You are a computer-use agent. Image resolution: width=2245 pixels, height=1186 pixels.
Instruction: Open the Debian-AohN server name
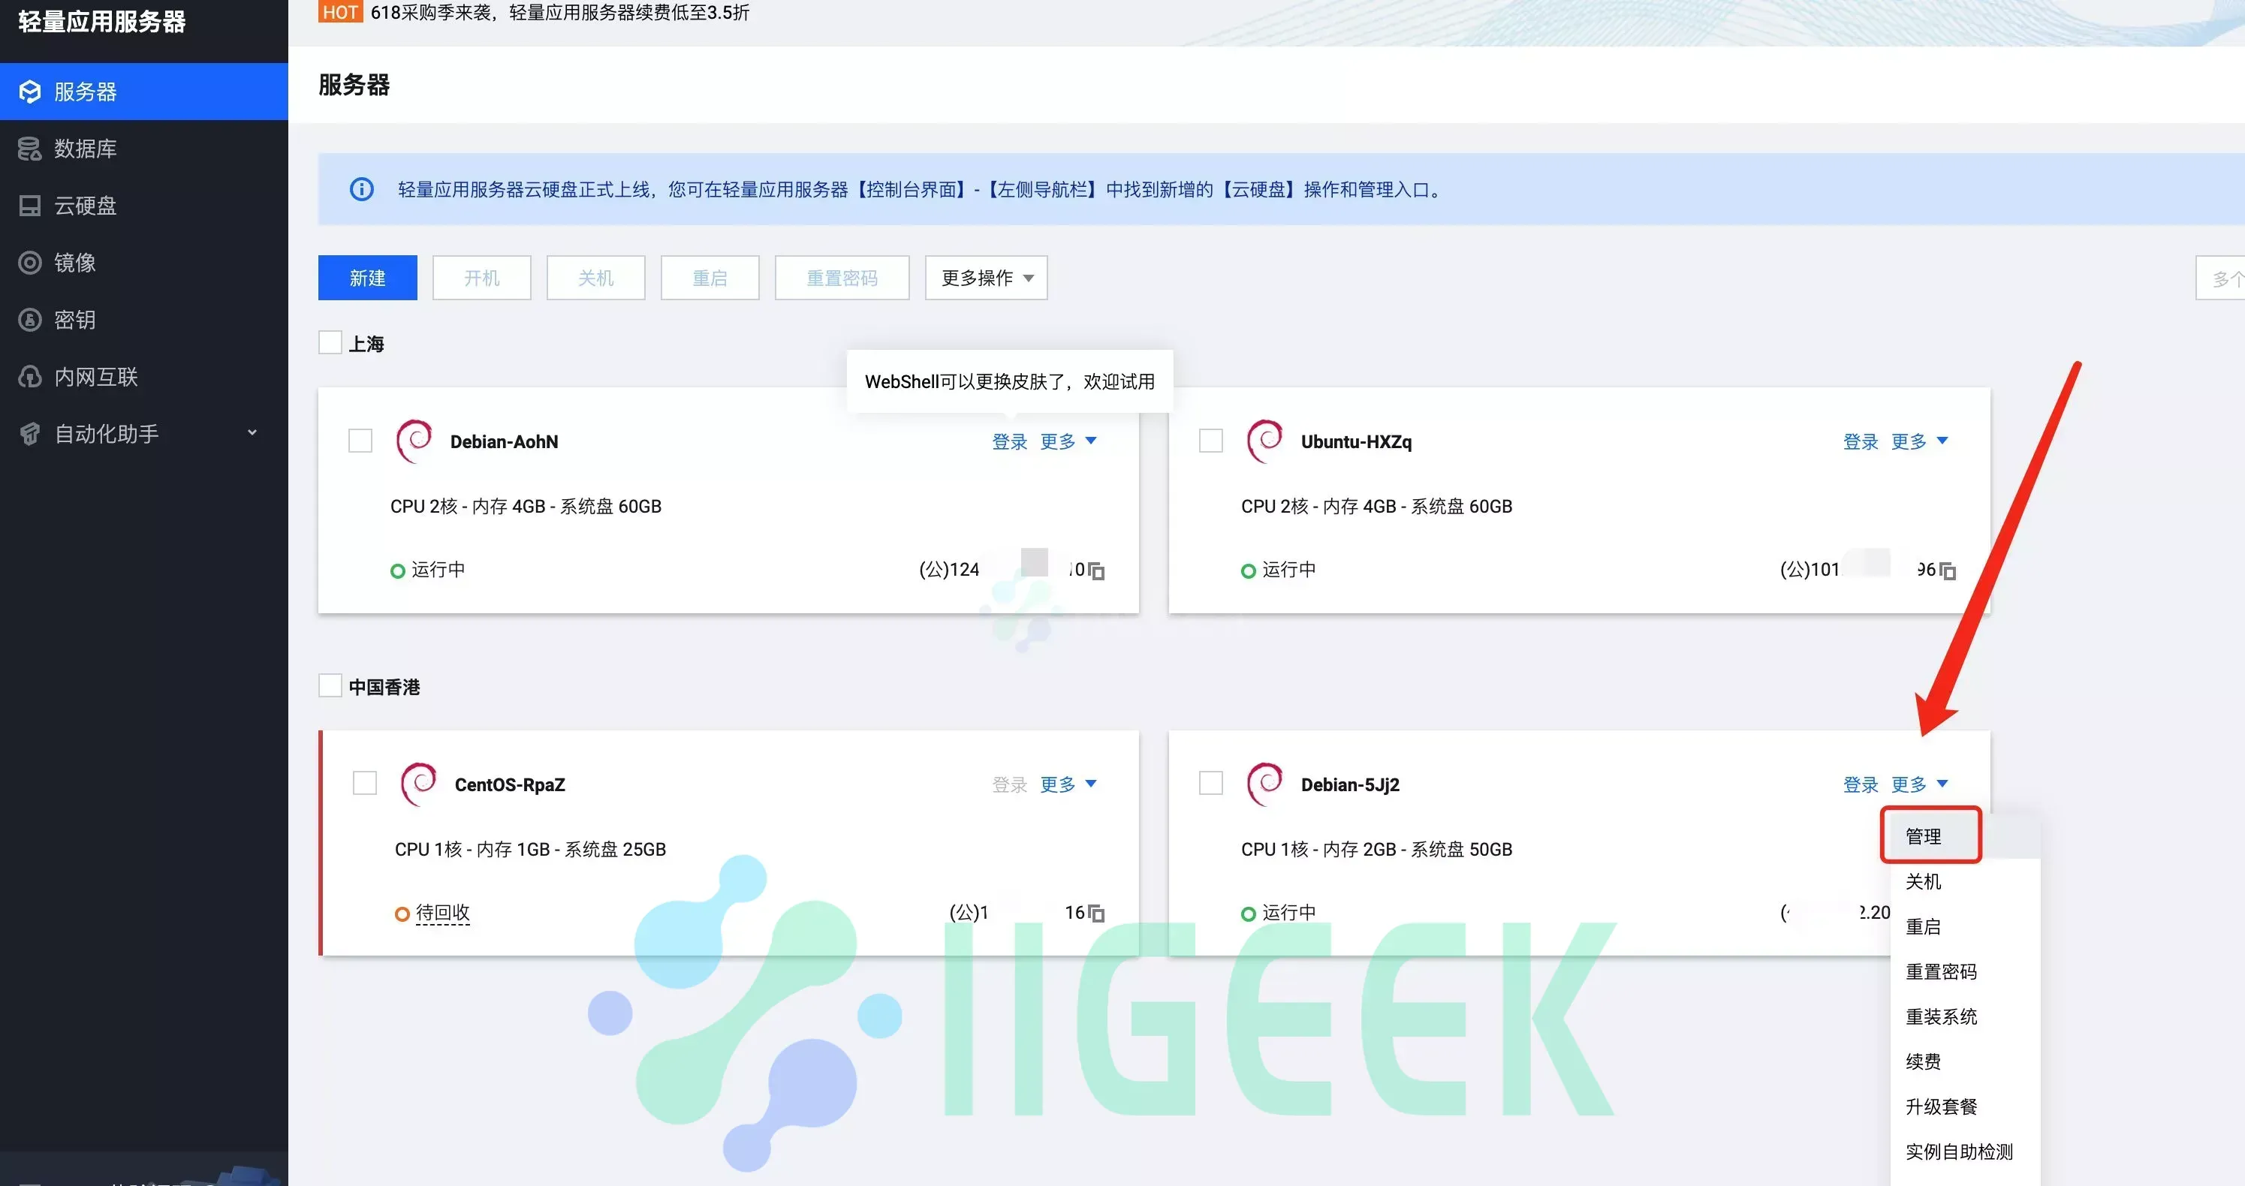click(x=505, y=442)
